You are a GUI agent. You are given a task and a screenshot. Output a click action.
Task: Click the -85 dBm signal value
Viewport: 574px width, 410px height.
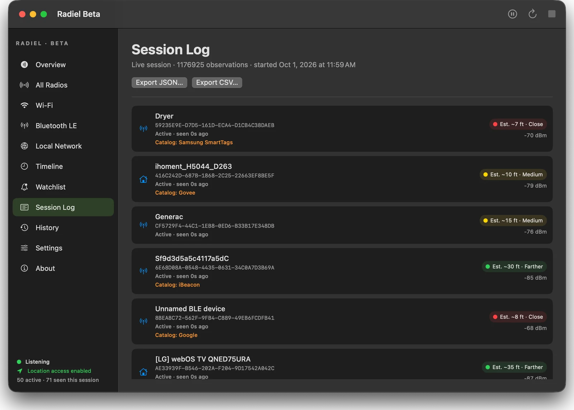pyautogui.click(x=535, y=278)
